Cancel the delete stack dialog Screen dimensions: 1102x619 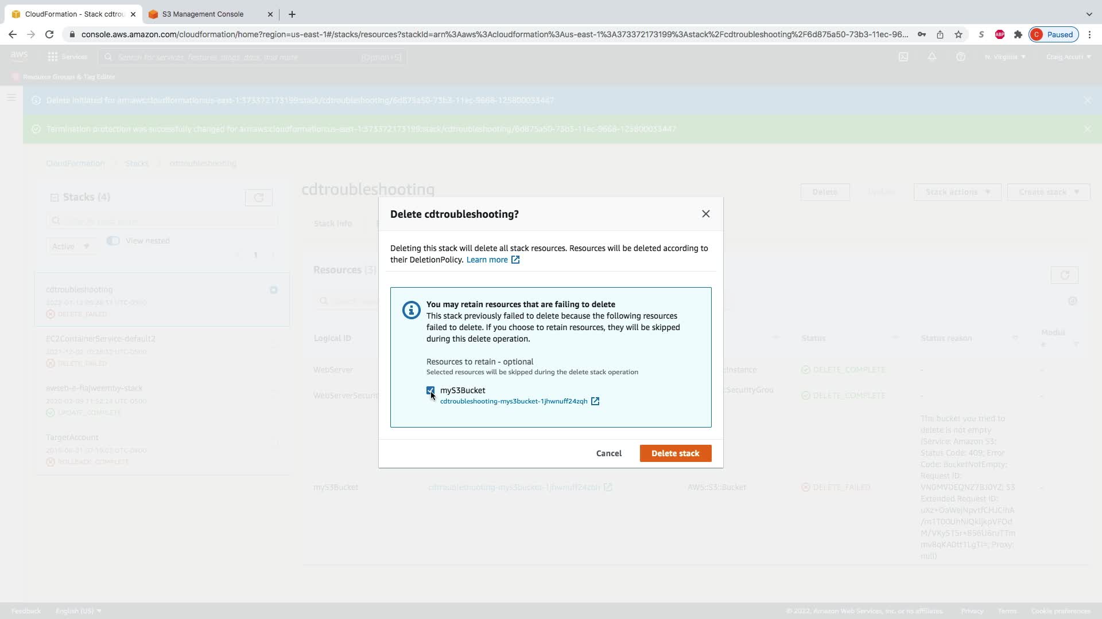[x=608, y=453]
